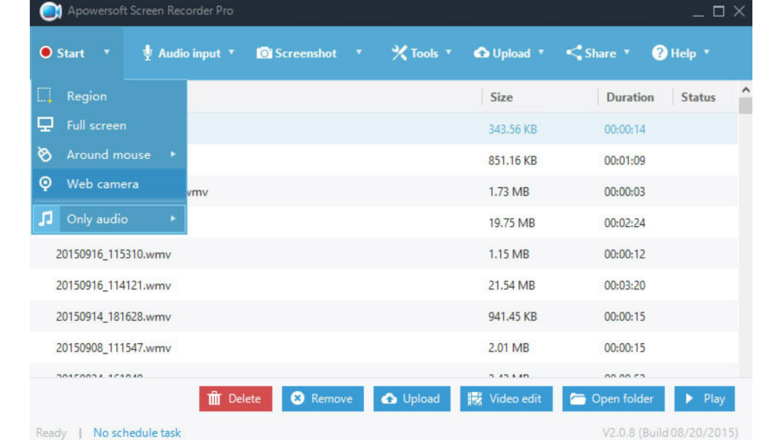Open the camera Screenshot icon
Screen dimensions: 783x440
click(x=265, y=53)
